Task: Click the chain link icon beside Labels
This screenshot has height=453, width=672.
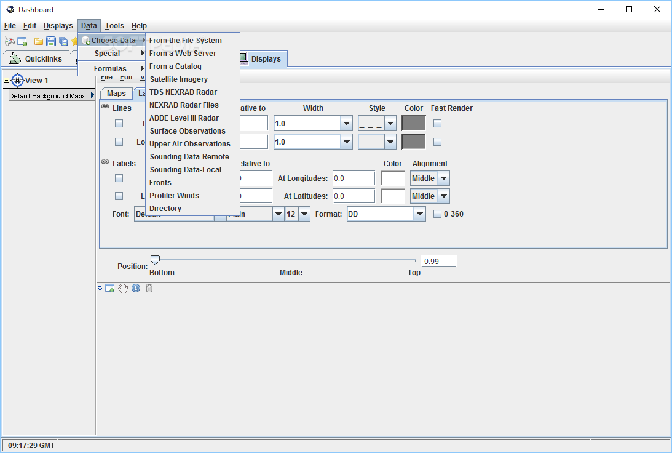Action: point(105,162)
